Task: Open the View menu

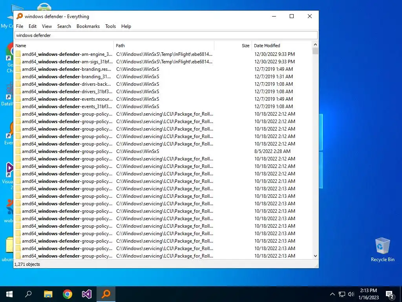Action: click(x=47, y=26)
